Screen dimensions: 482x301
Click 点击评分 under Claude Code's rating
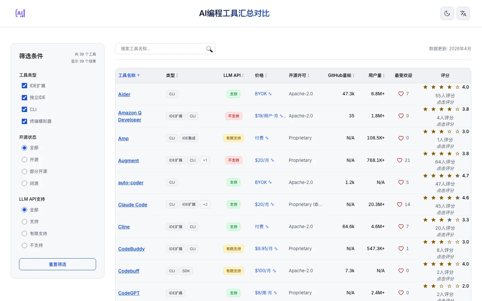point(445,213)
